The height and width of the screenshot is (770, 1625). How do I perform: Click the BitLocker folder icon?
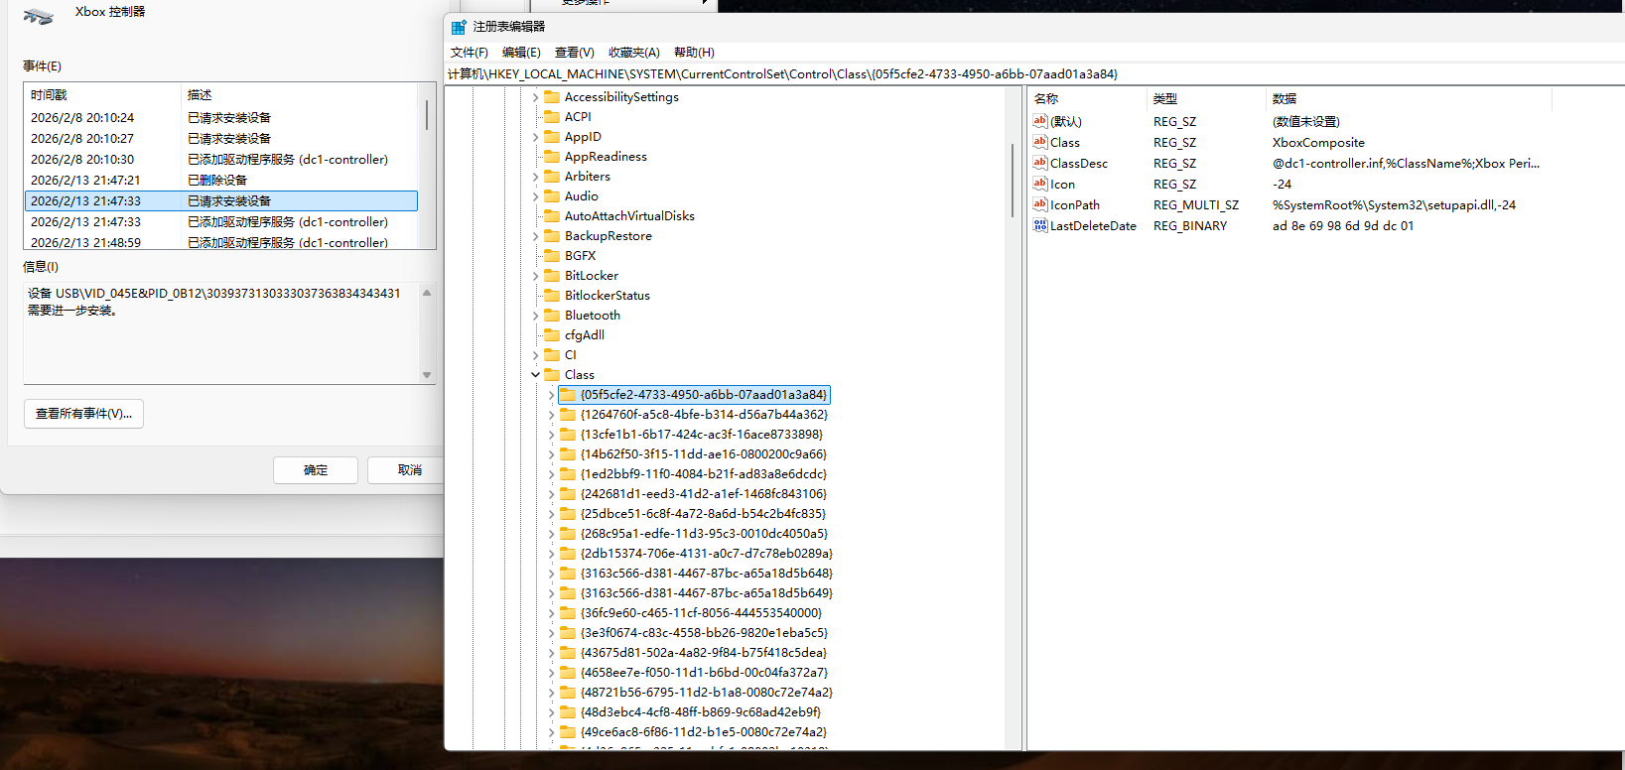[553, 276]
